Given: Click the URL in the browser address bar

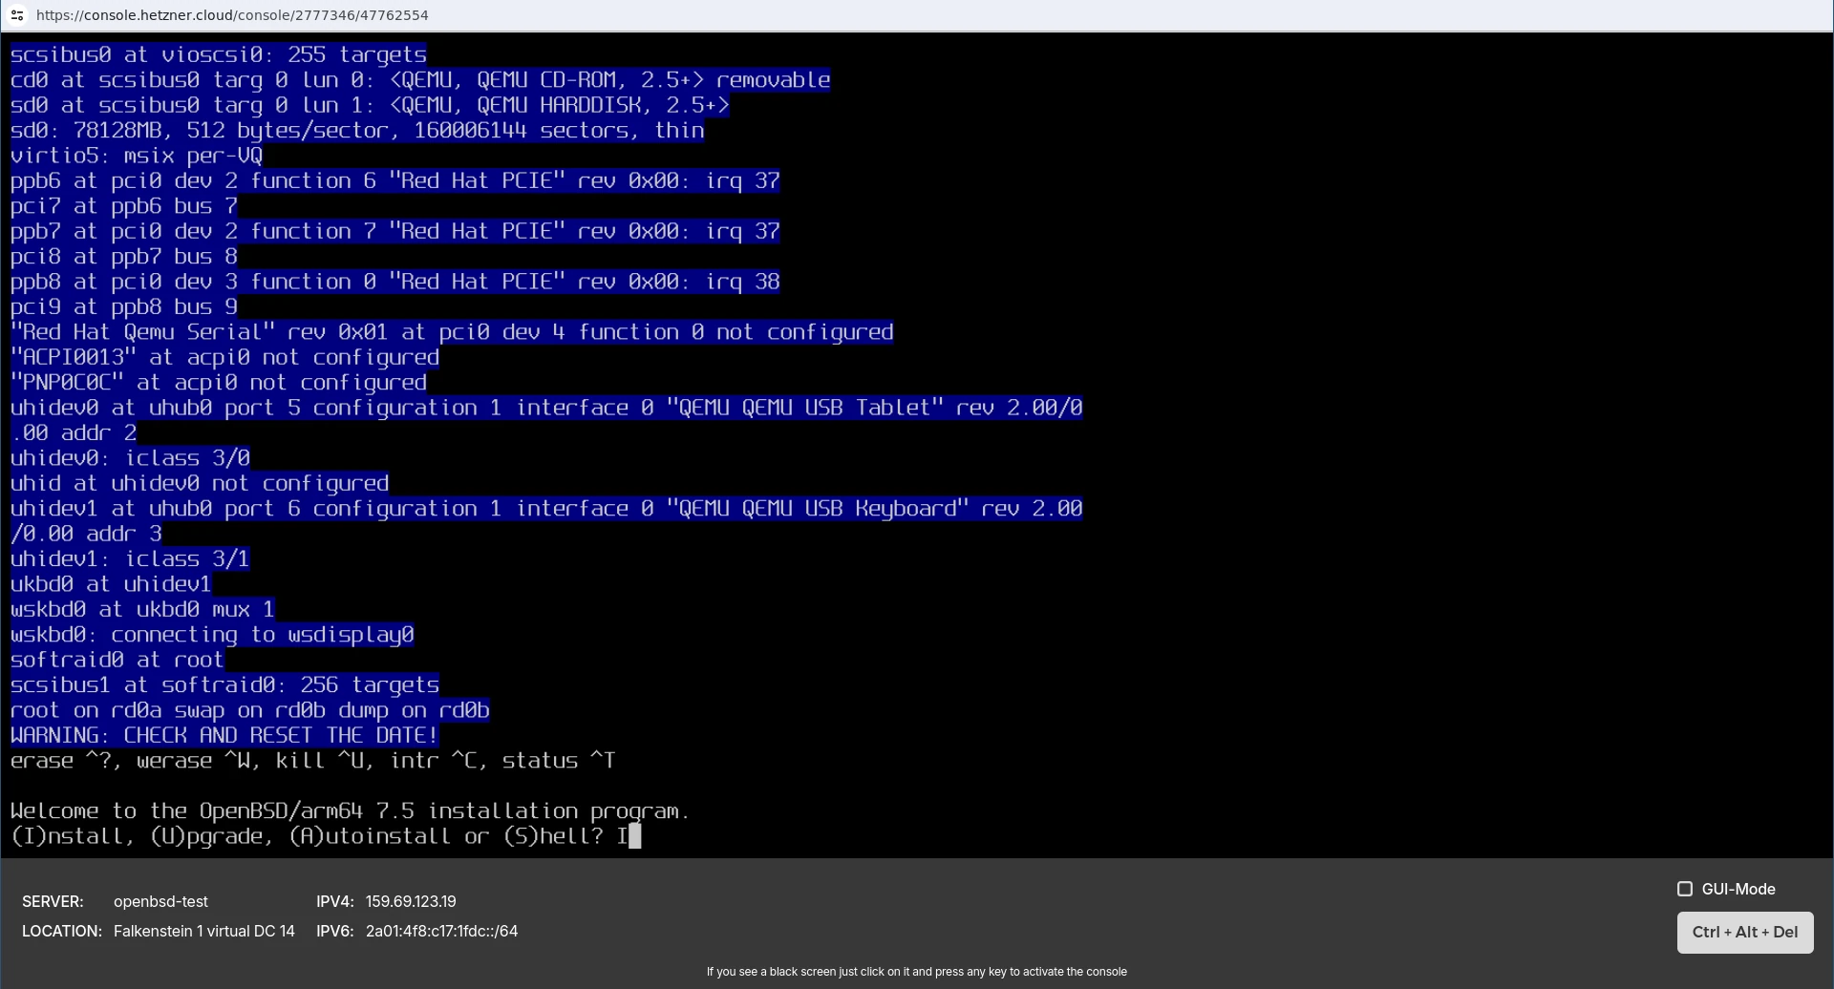Looking at the screenshot, I should (x=232, y=14).
